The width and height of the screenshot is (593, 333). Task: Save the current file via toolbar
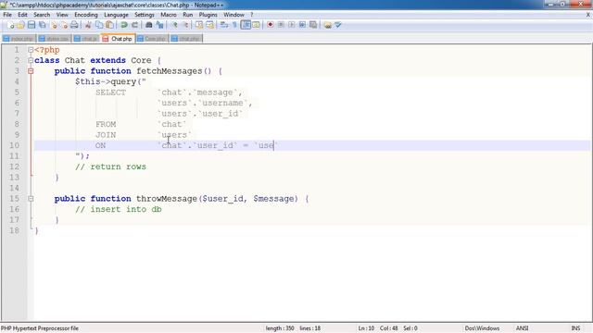click(32, 25)
